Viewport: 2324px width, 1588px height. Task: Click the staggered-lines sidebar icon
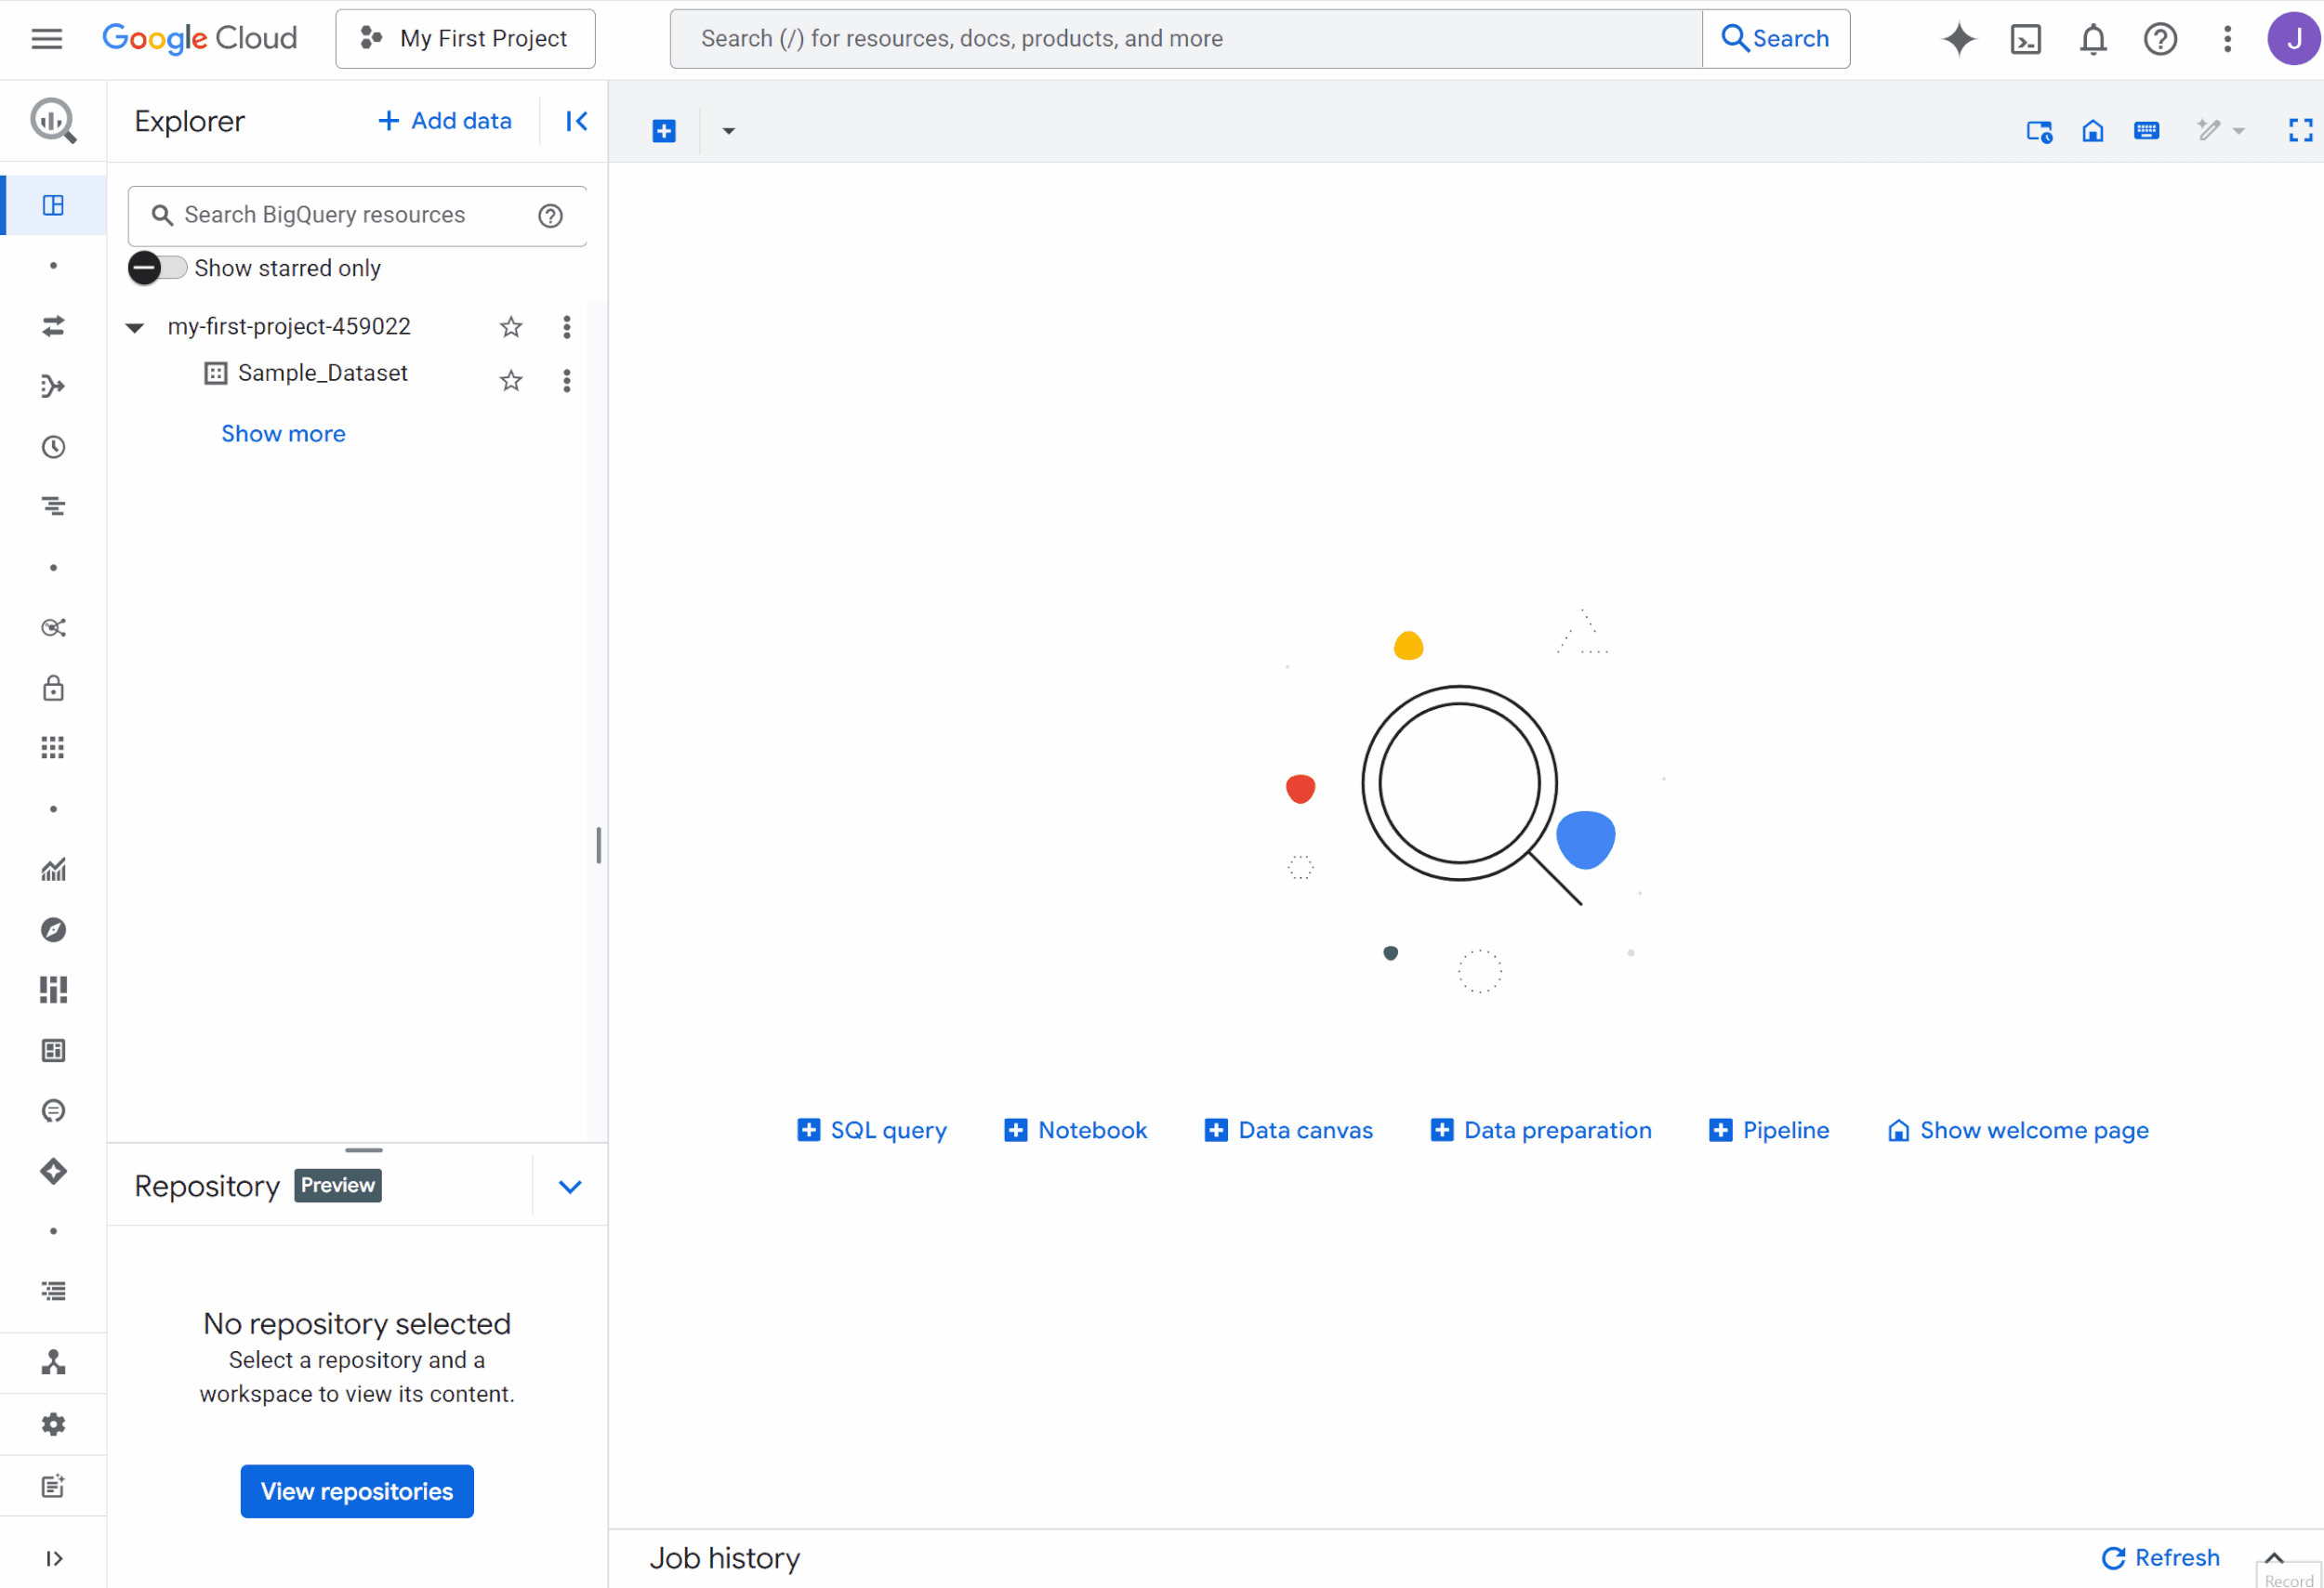tap(53, 506)
